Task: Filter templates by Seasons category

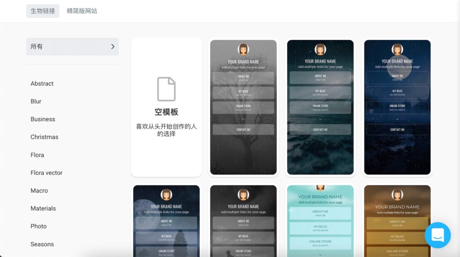Action: (42, 244)
